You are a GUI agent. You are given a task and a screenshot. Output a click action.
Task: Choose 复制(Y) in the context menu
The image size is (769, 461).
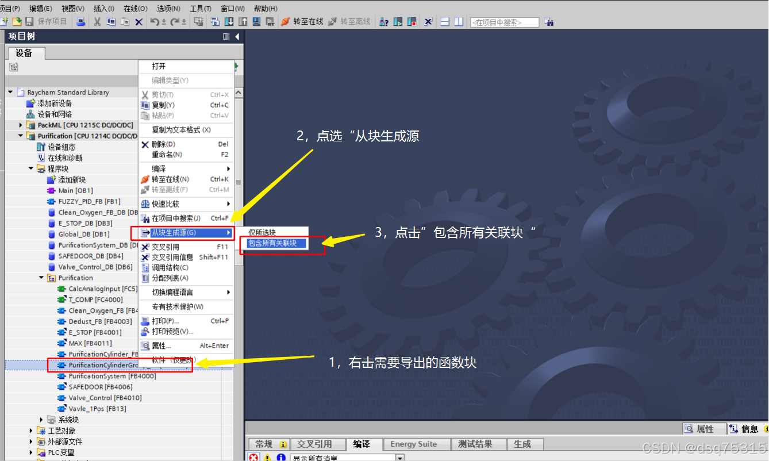[186, 105]
